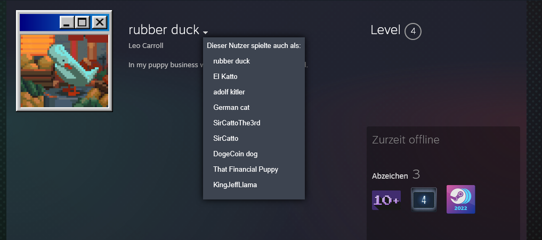Viewport: 542px width, 240px height.
Task: Click the pixel-art whale profile avatar
Action: click(x=64, y=70)
